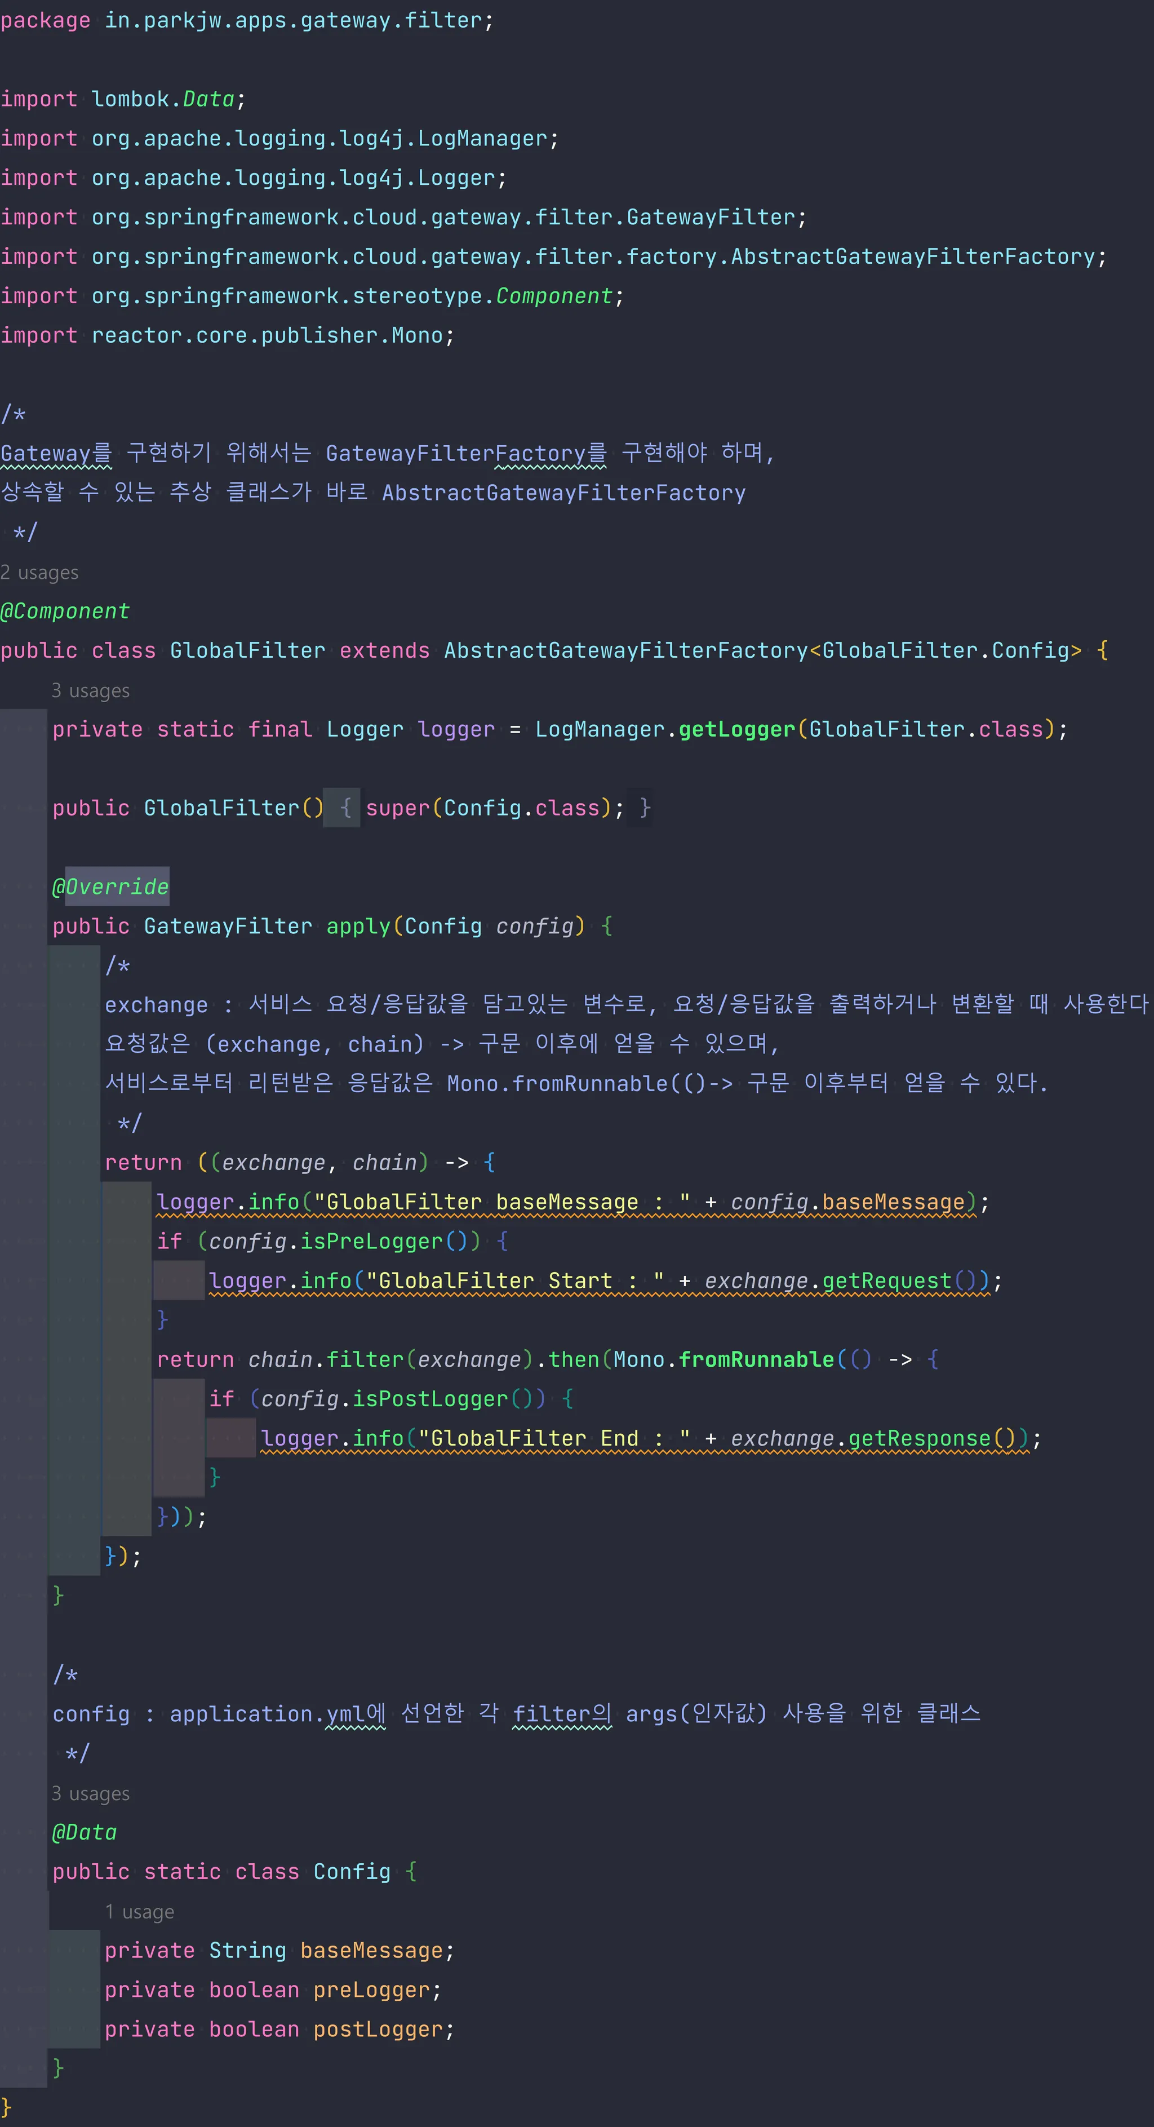
Task: Click folded closing brace after super(Config.class)
Action: point(645,808)
